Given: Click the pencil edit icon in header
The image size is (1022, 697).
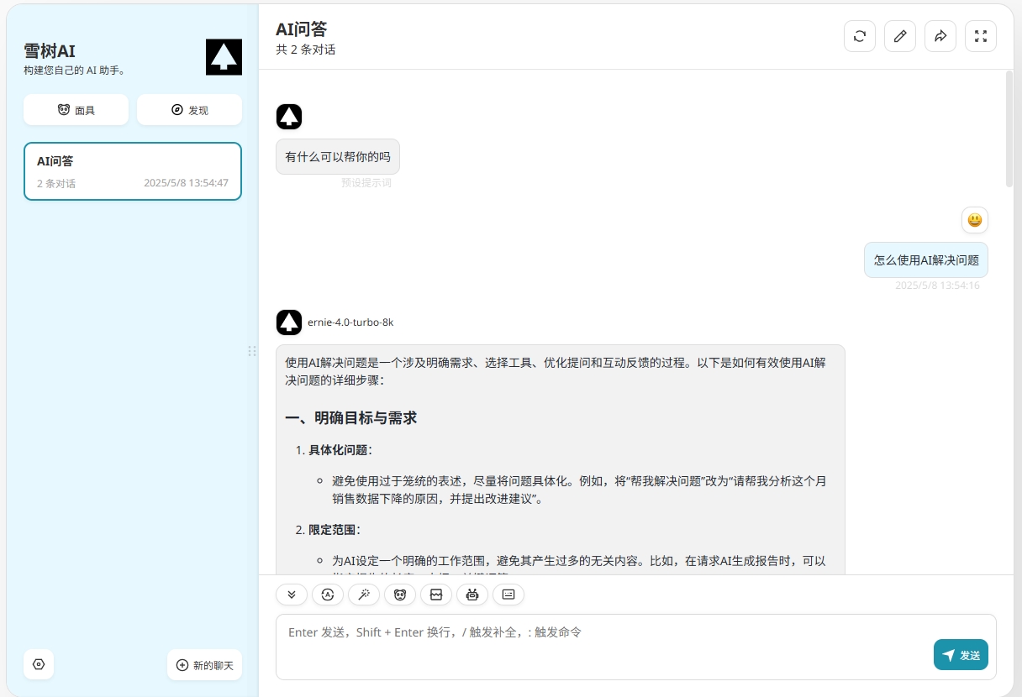Looking at the screenshot, I should point(900,36).
